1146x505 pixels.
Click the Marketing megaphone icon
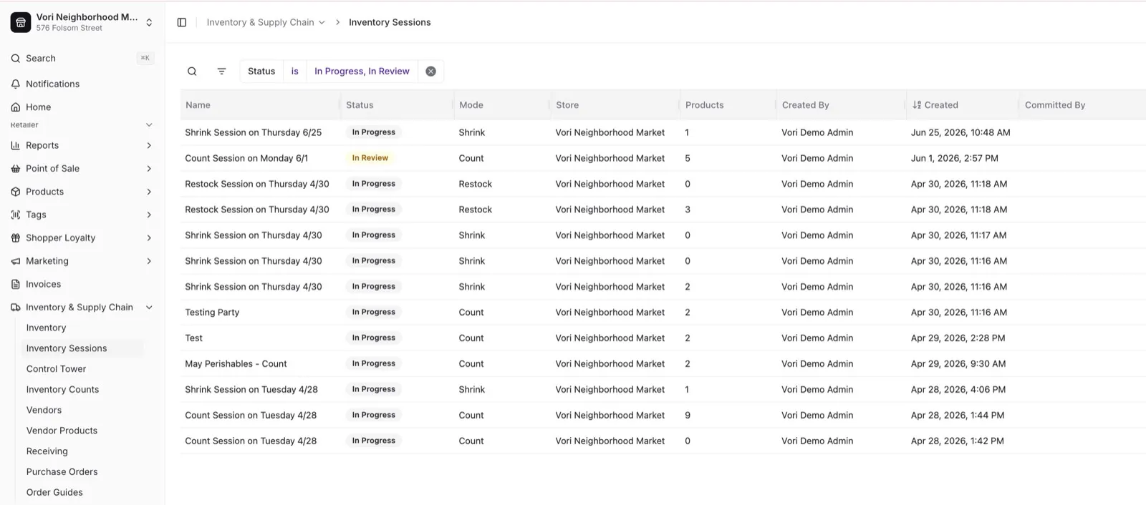(16, 261)
